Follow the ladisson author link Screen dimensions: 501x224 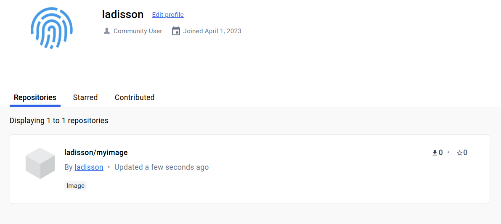[89, 167]
